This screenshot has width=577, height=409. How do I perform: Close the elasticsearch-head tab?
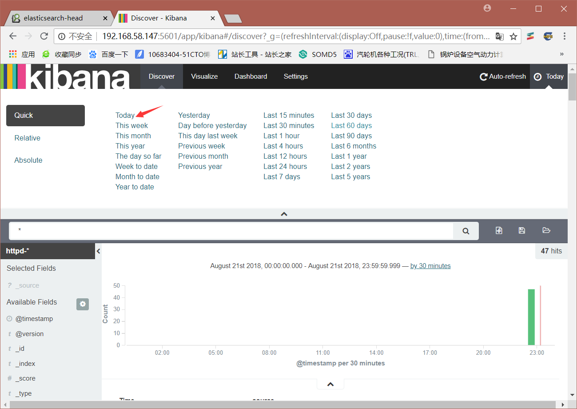[x=105, y=18]
